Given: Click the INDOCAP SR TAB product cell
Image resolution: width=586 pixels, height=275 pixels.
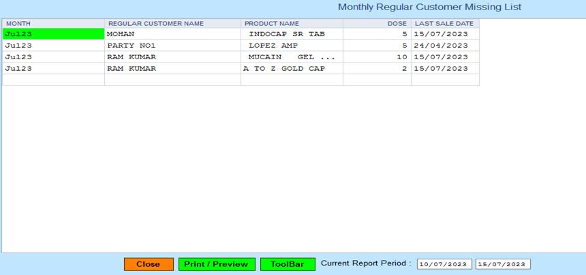Looking at the screenshot, I should coord(292,33).
